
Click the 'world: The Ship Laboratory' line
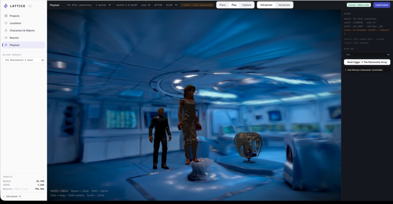point(360,19)
